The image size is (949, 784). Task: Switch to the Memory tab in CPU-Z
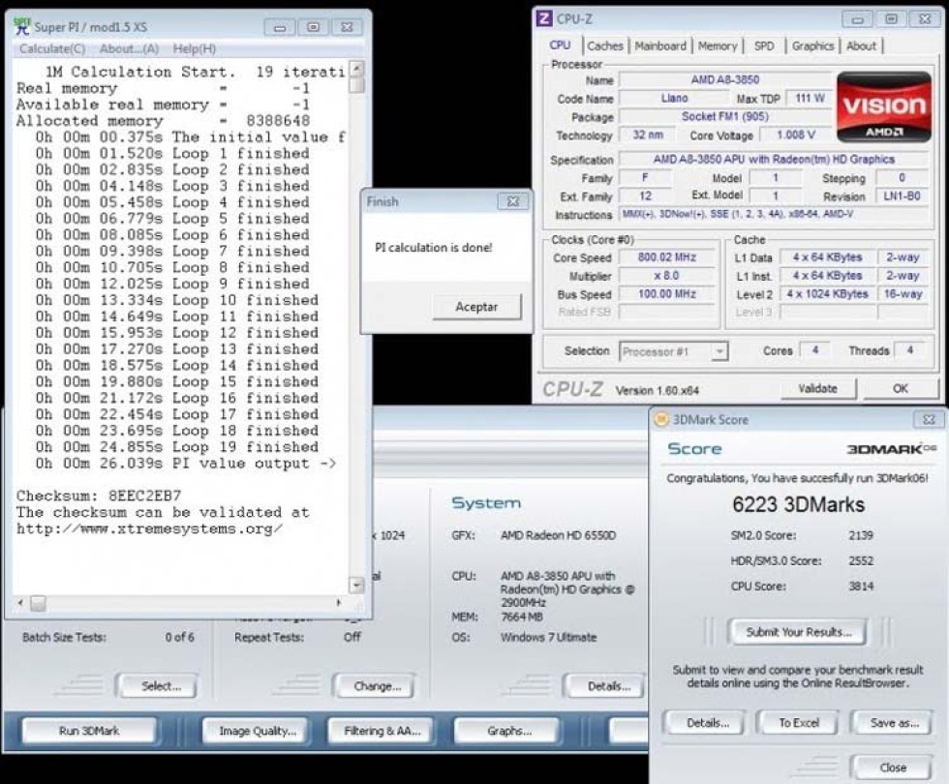[x=718, y=45]
